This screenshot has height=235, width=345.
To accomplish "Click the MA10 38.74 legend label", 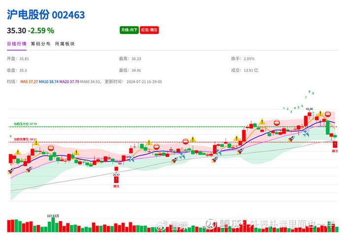I will (x=49, y=82).
